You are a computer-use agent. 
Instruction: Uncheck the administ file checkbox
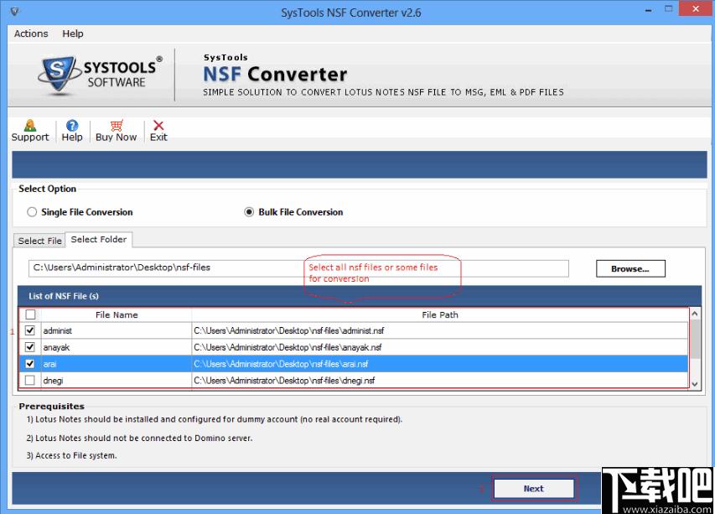[x=30, y=330]
